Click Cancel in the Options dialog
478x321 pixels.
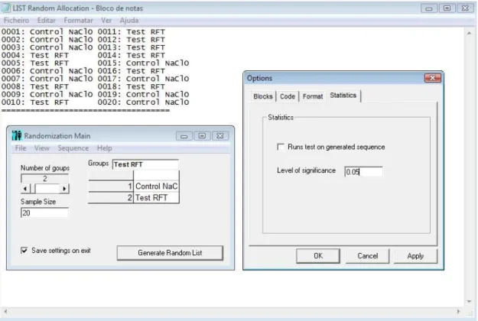[x=367, y=256]
